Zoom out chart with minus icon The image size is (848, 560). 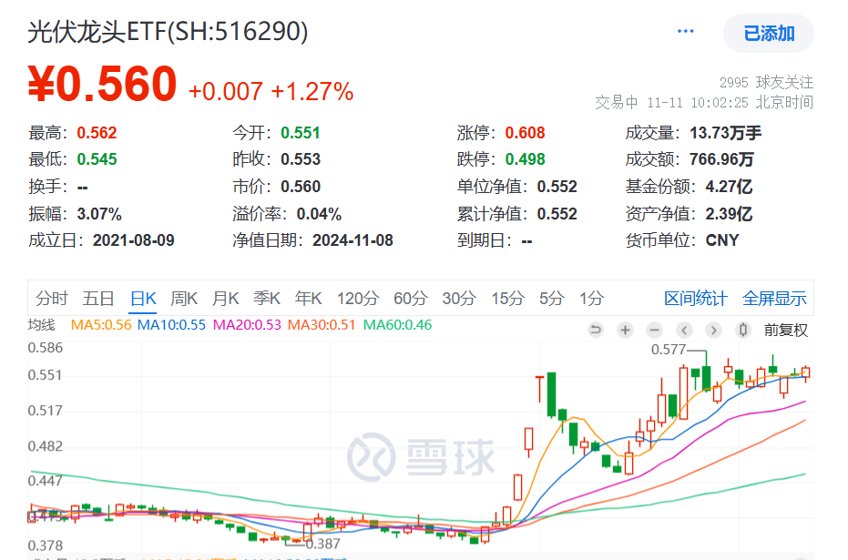tap(654, 330)
